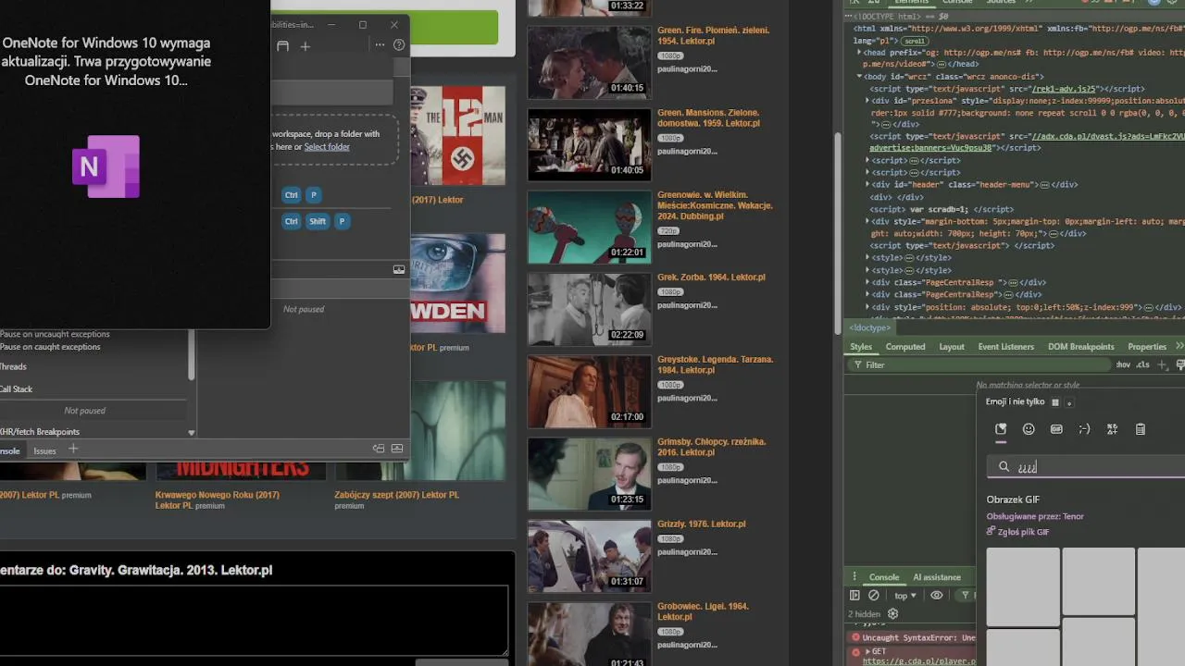Click the !doctype breadcrumb item
1185x666 pixels.
click(x=871, y=327)
